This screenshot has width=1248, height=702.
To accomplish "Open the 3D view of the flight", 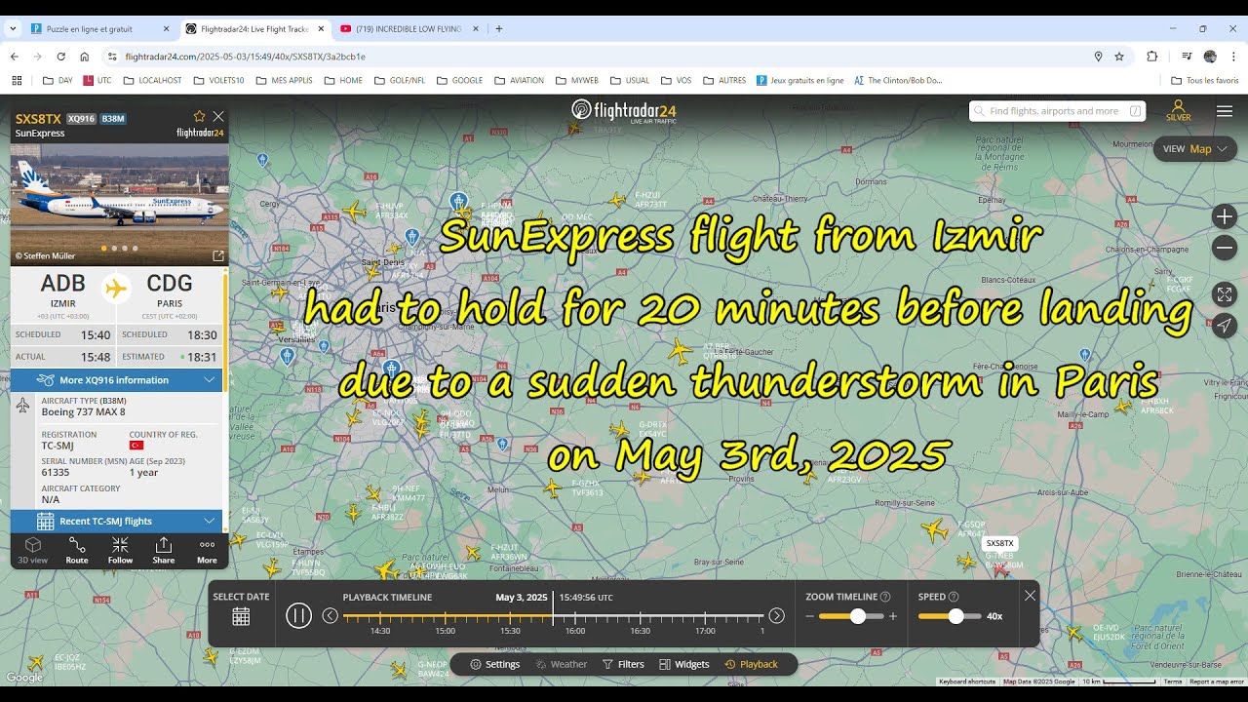I will 32,551.
